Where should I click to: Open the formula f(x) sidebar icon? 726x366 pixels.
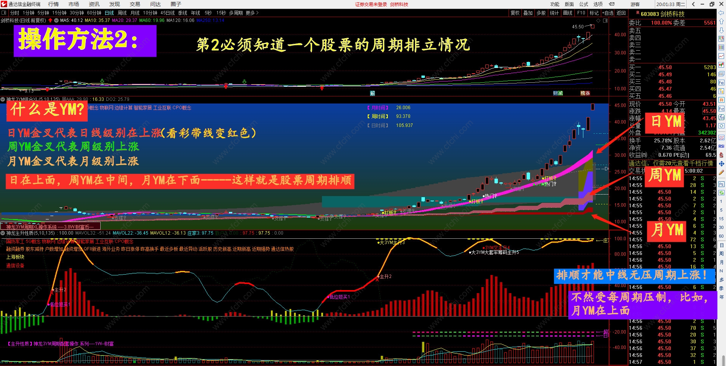click(721, 117)
